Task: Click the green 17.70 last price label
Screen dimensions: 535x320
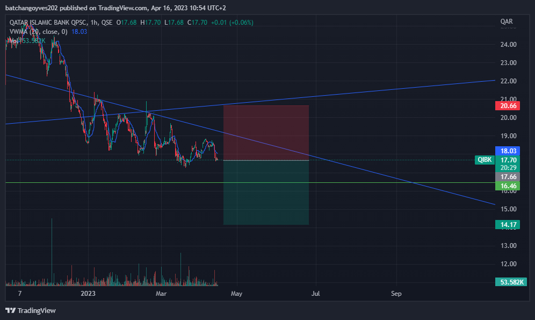Action: (x=508, y=160)
